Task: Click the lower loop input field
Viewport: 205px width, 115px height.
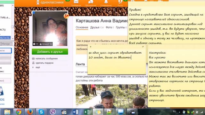Action: (x=5, y=81)
